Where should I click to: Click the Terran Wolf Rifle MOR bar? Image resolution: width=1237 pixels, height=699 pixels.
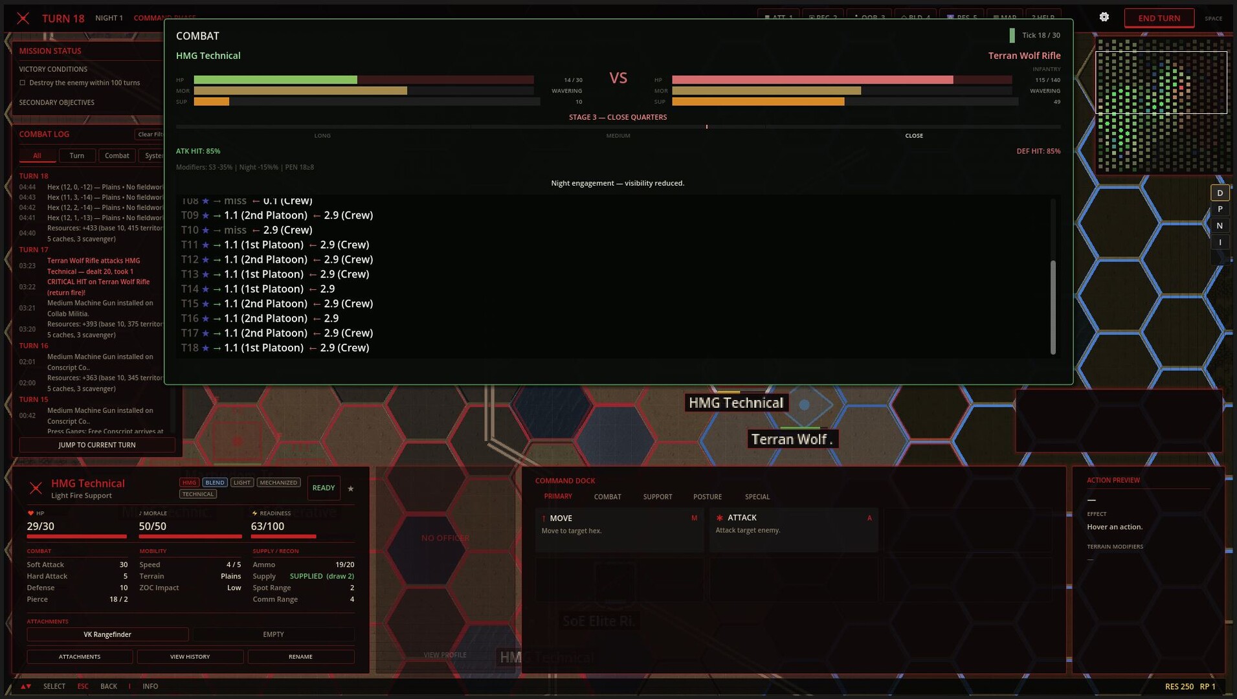(841, 91)
